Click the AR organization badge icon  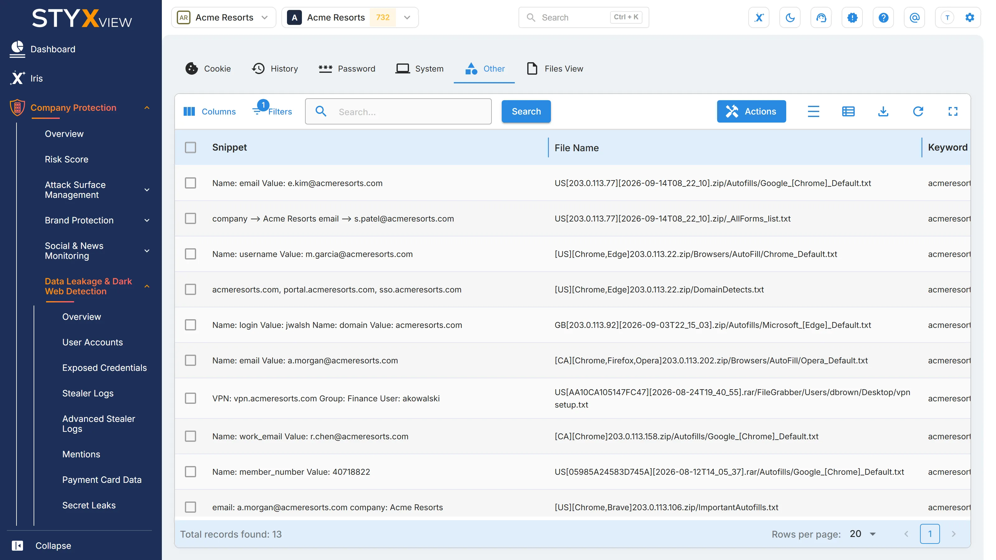[x=184, y=17]
